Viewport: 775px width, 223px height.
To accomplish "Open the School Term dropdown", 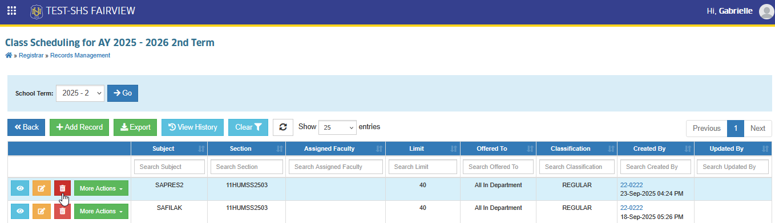I will pyautogui.click(x=80, y=93).
